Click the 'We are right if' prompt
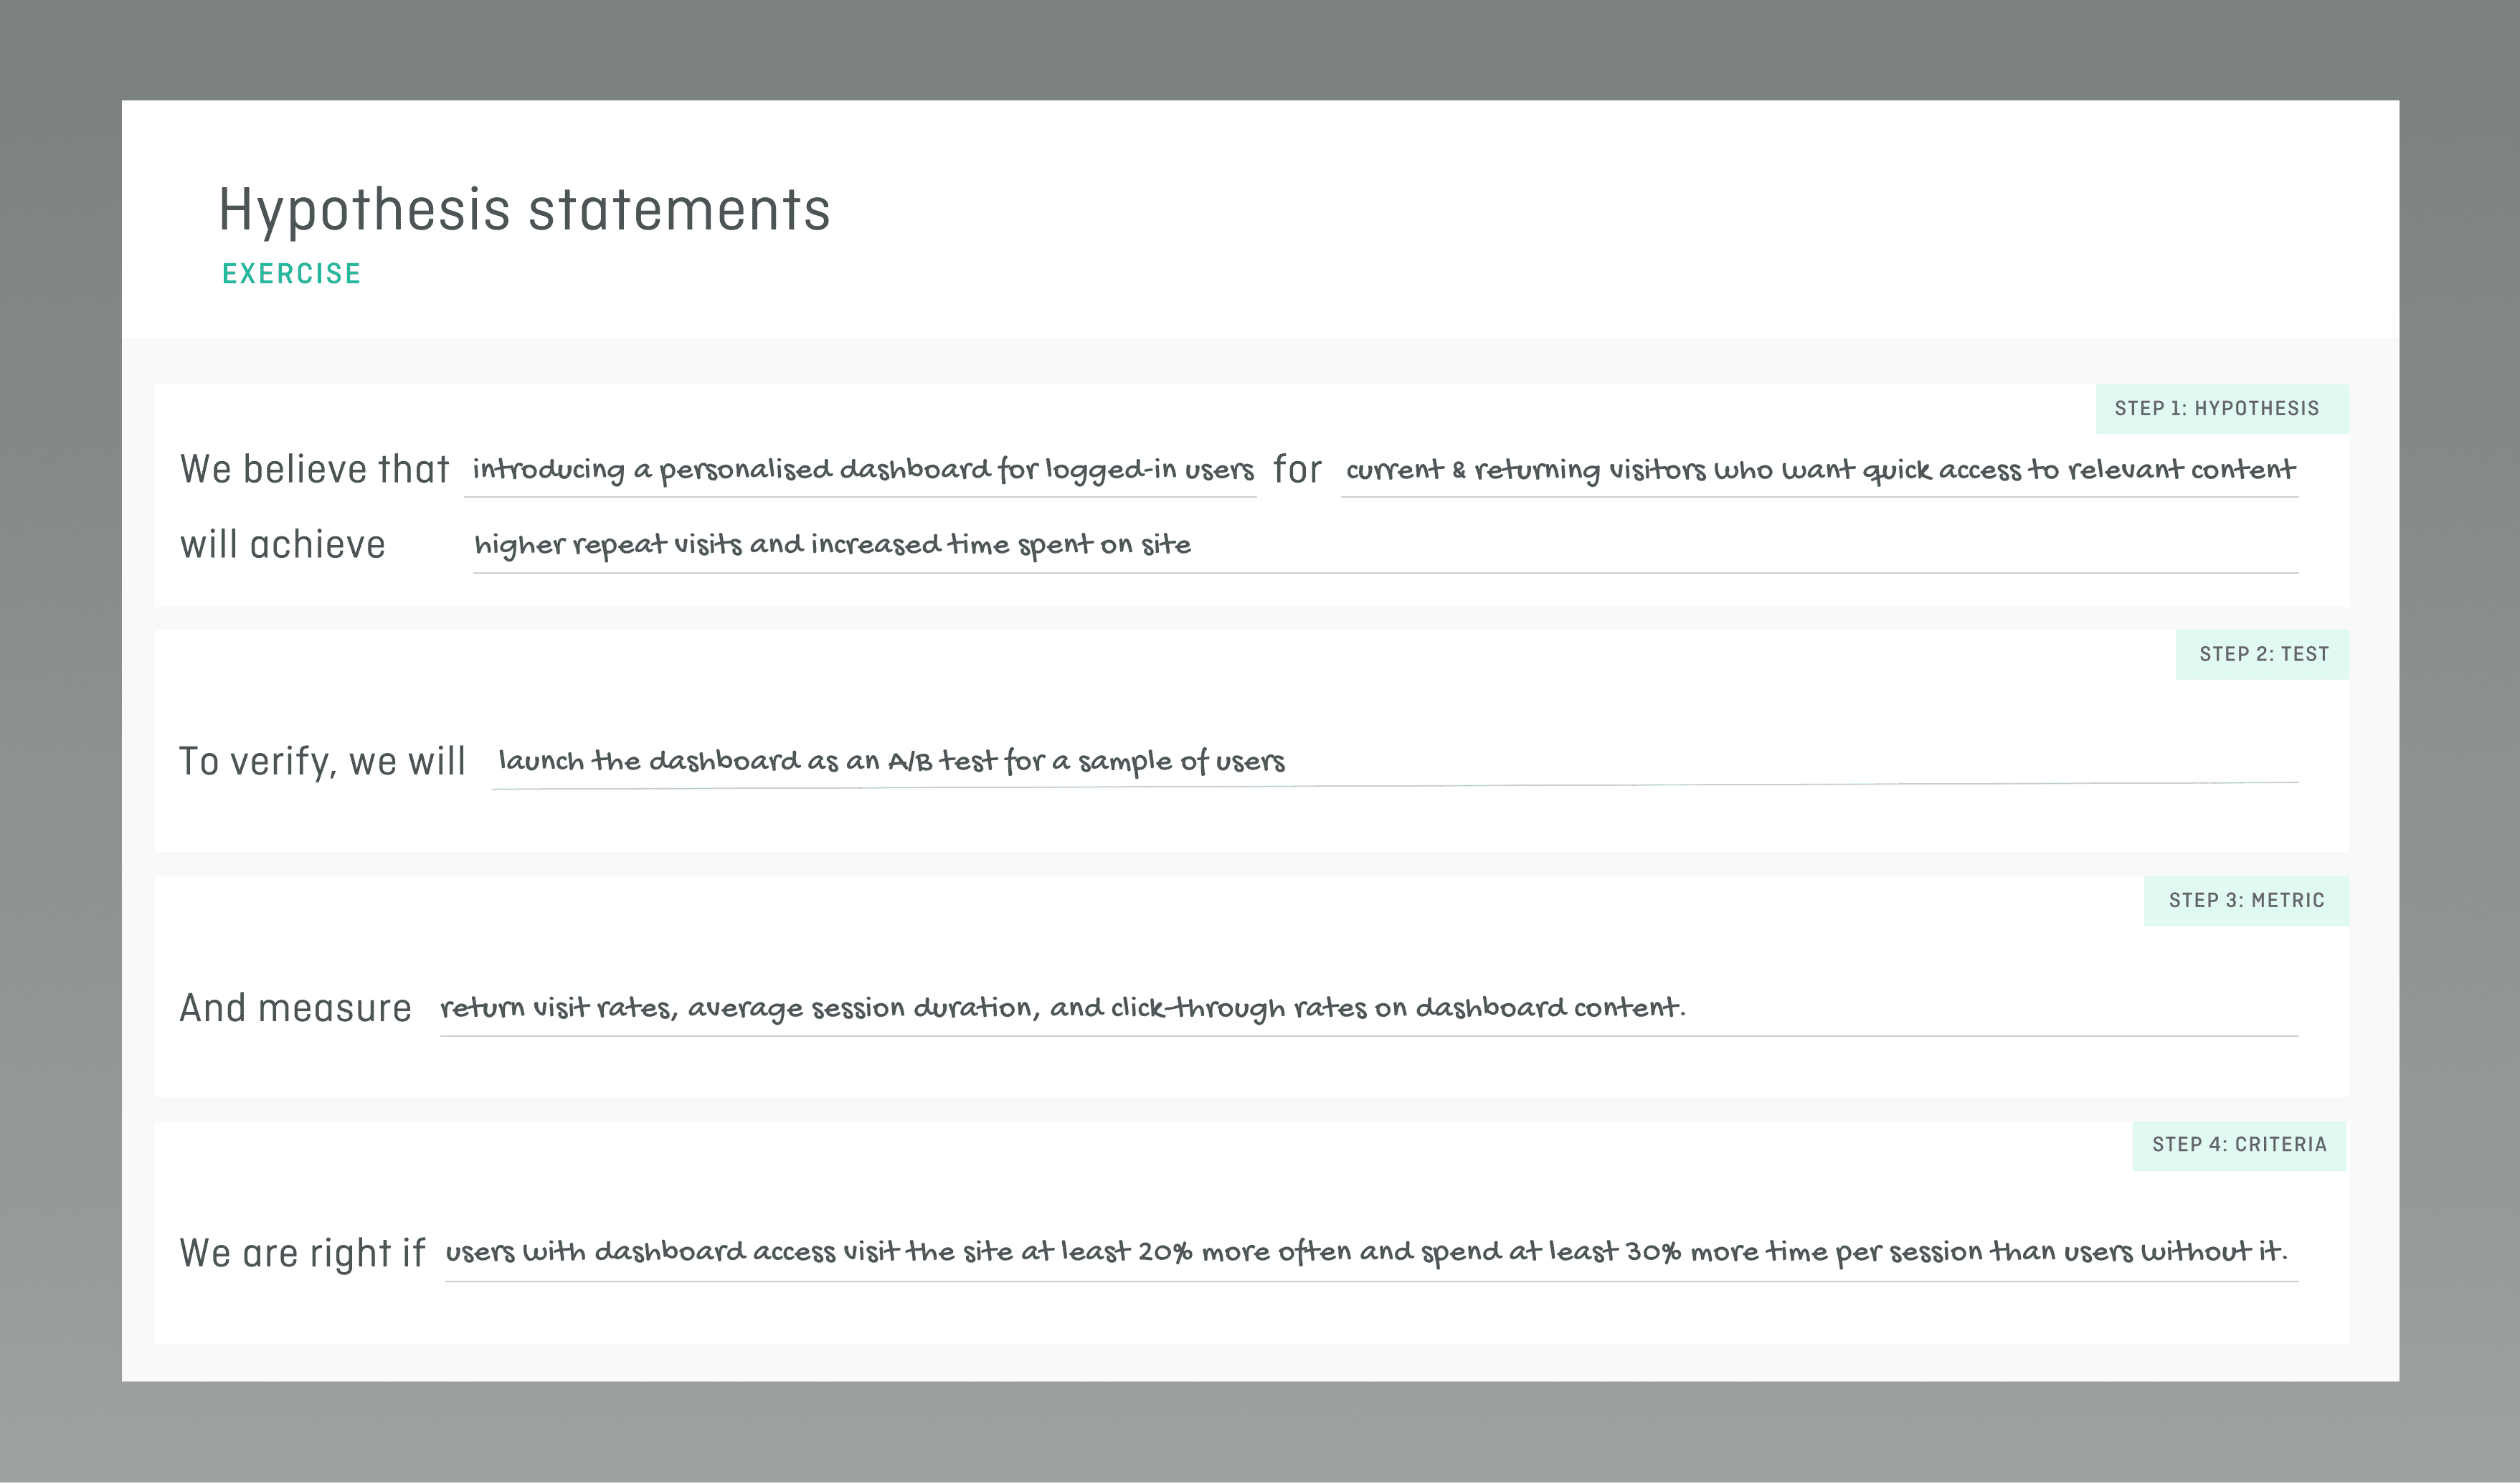This screenshot has width=2520, height=1483. point(302,1253)
